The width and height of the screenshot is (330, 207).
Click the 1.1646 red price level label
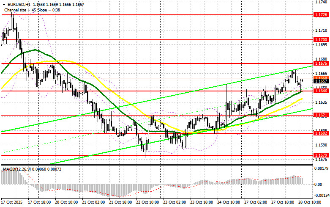point(321,91)
